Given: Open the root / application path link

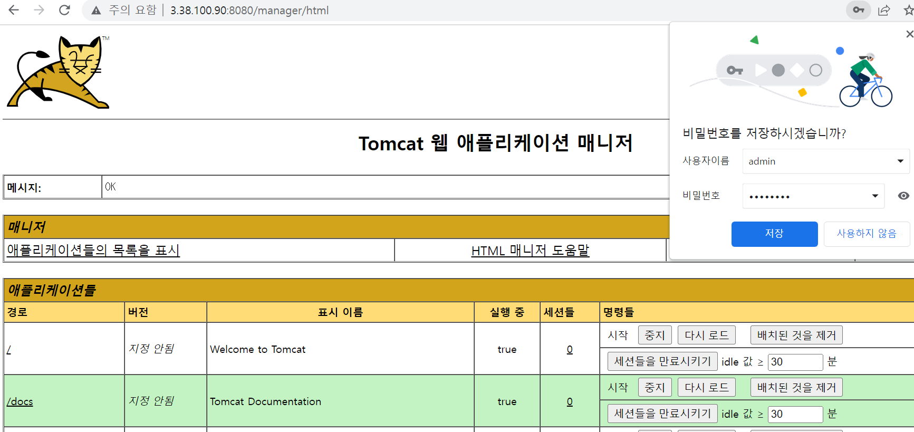Looking at the screenshot, I should [9, 349].
